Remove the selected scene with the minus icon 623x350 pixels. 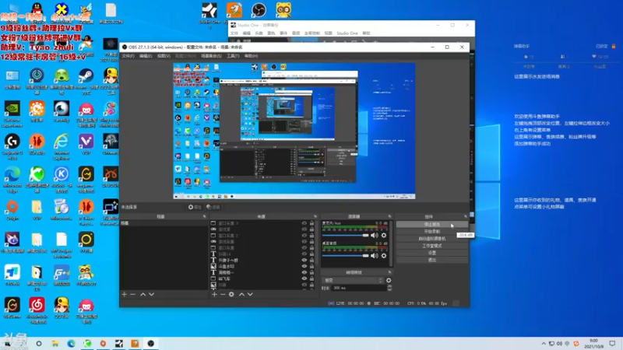coord(132,295)
